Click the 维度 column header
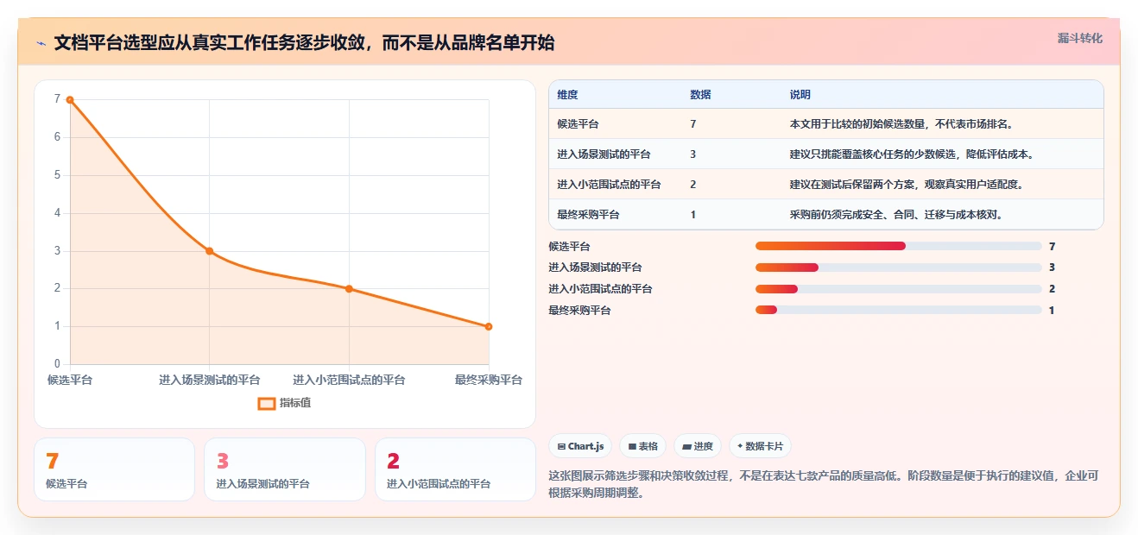 click(567, 94)
